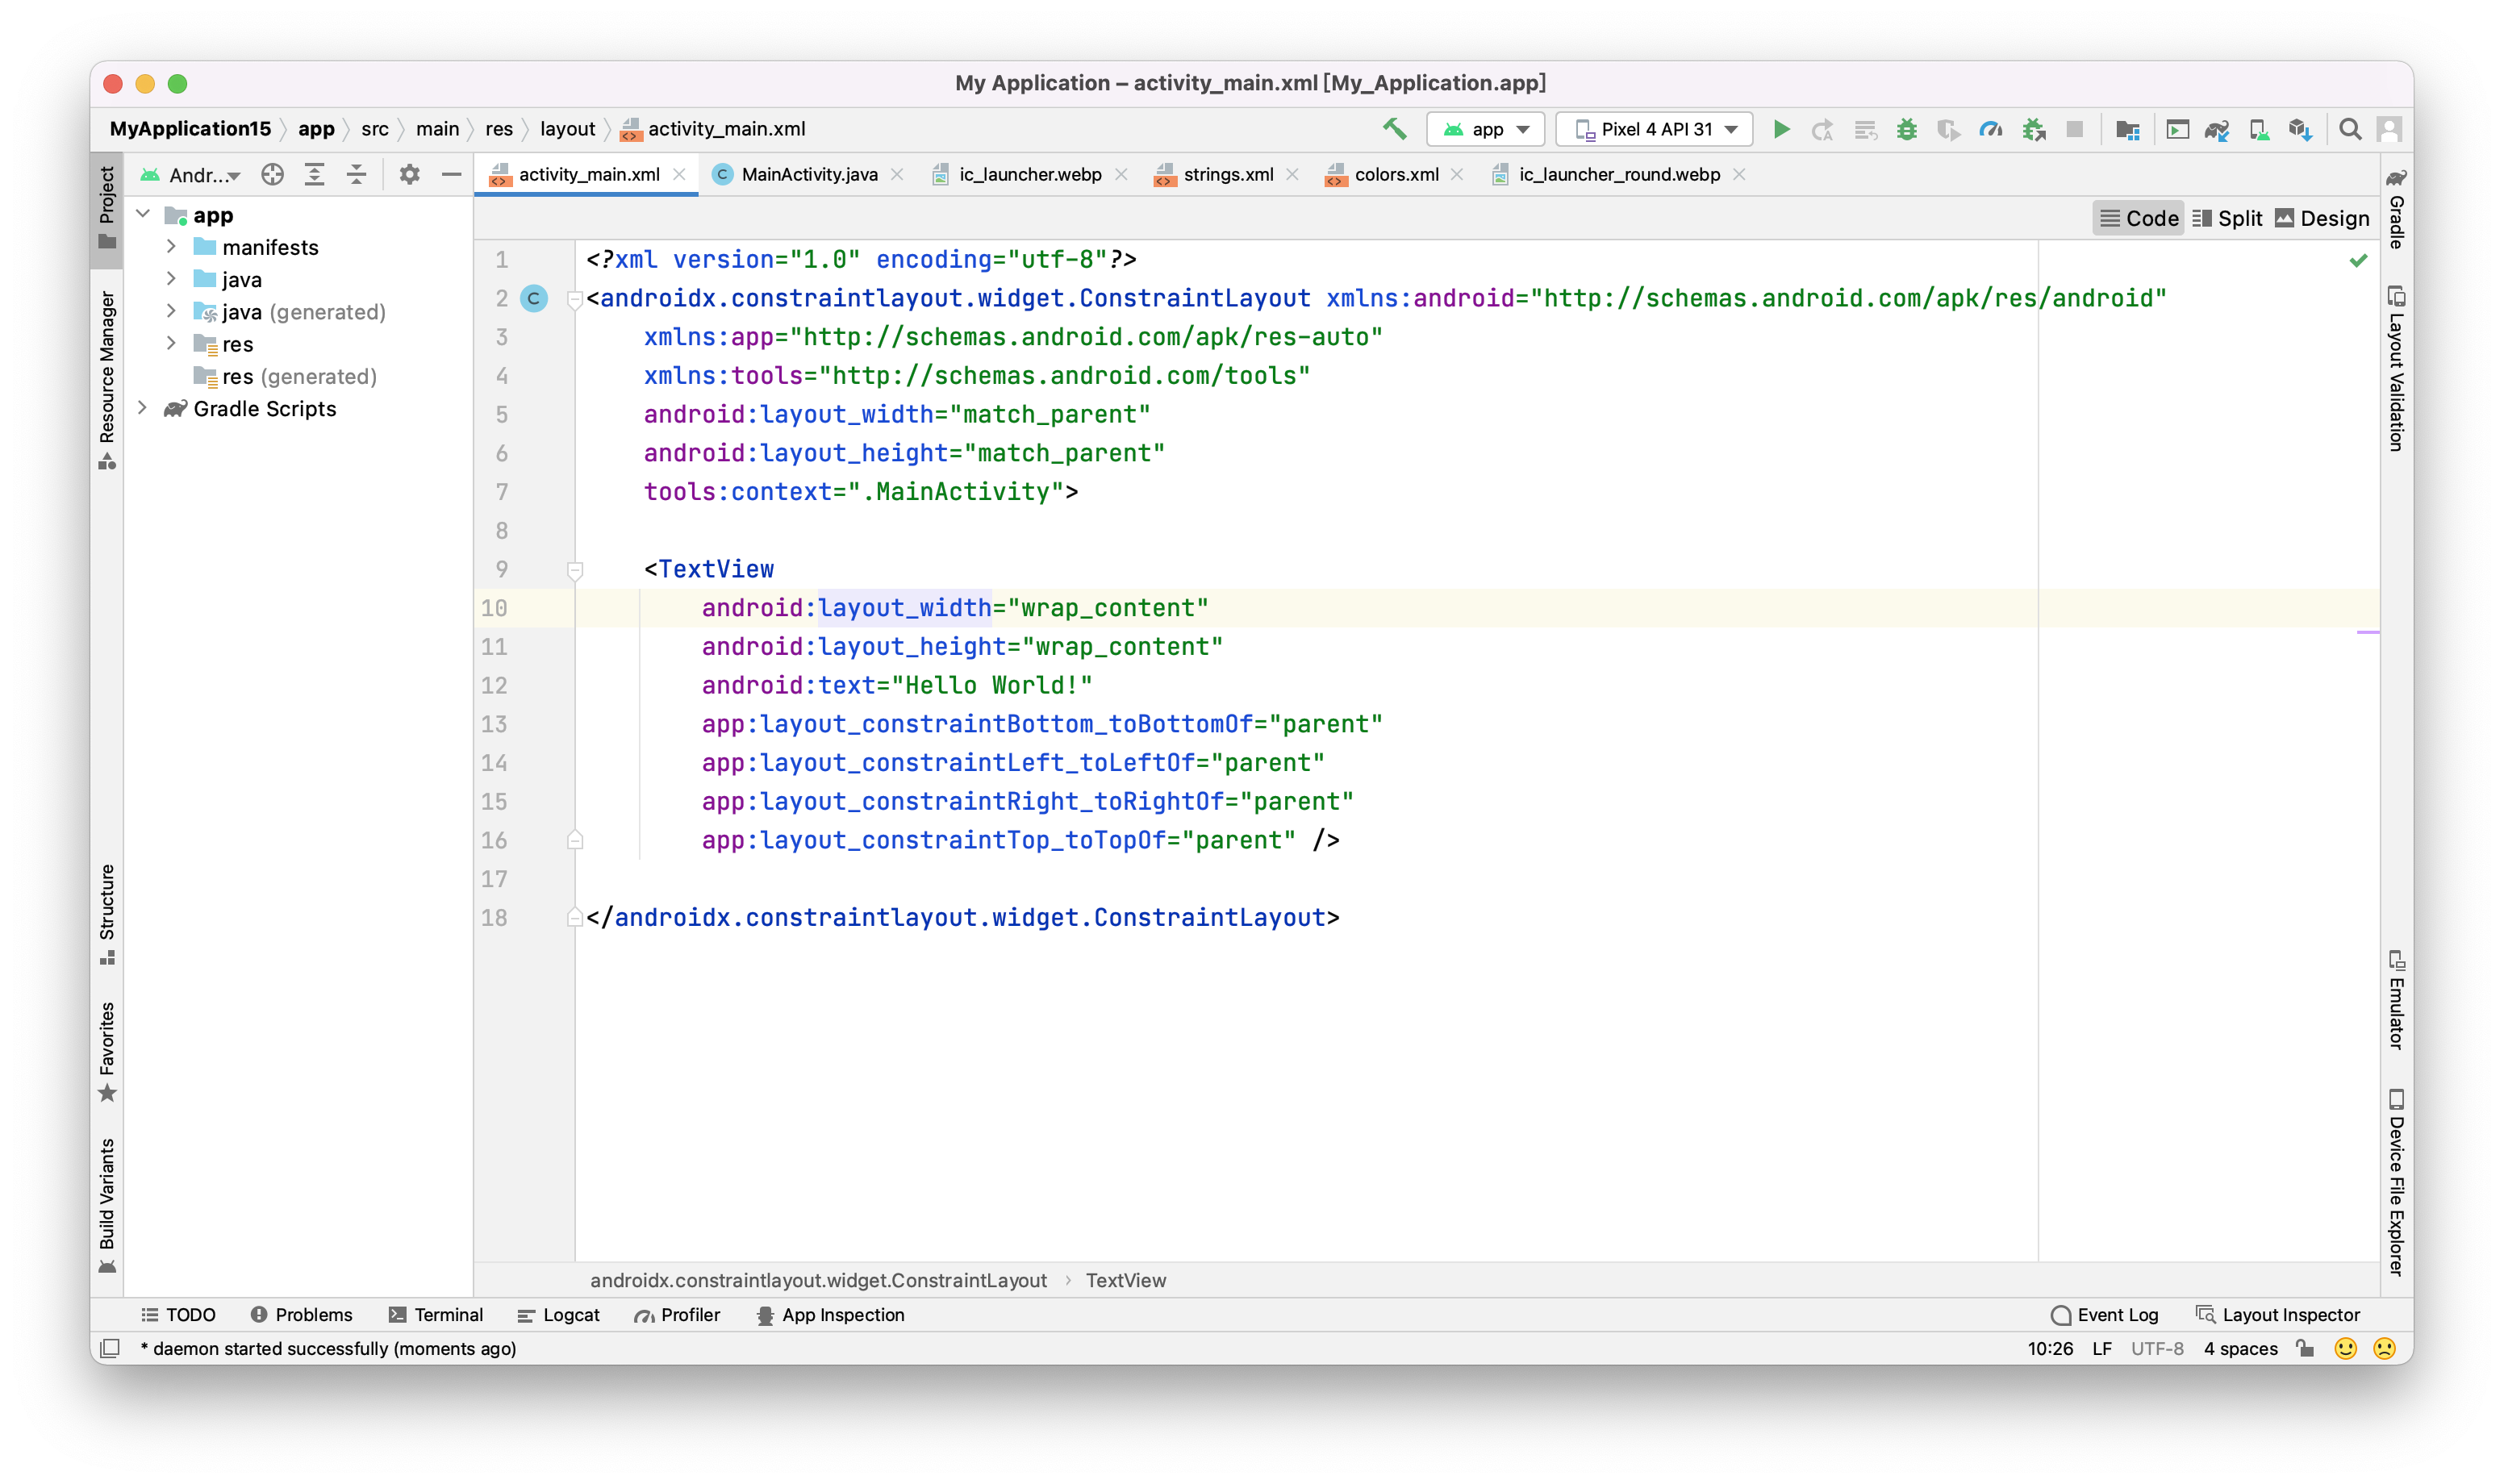The image size is (2504, 1484).
Task: Fold the TextView tag at line 9
Action: point(575,570)
